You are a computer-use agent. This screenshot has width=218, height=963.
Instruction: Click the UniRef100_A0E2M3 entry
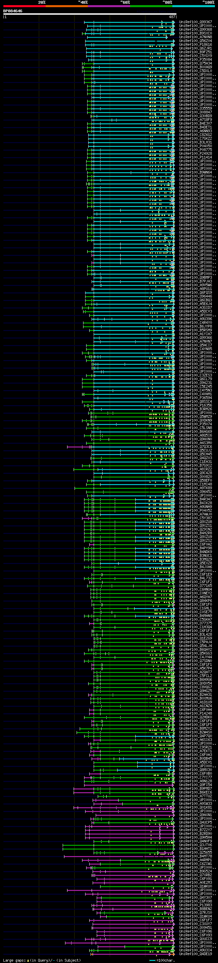[x=196, y=882]
